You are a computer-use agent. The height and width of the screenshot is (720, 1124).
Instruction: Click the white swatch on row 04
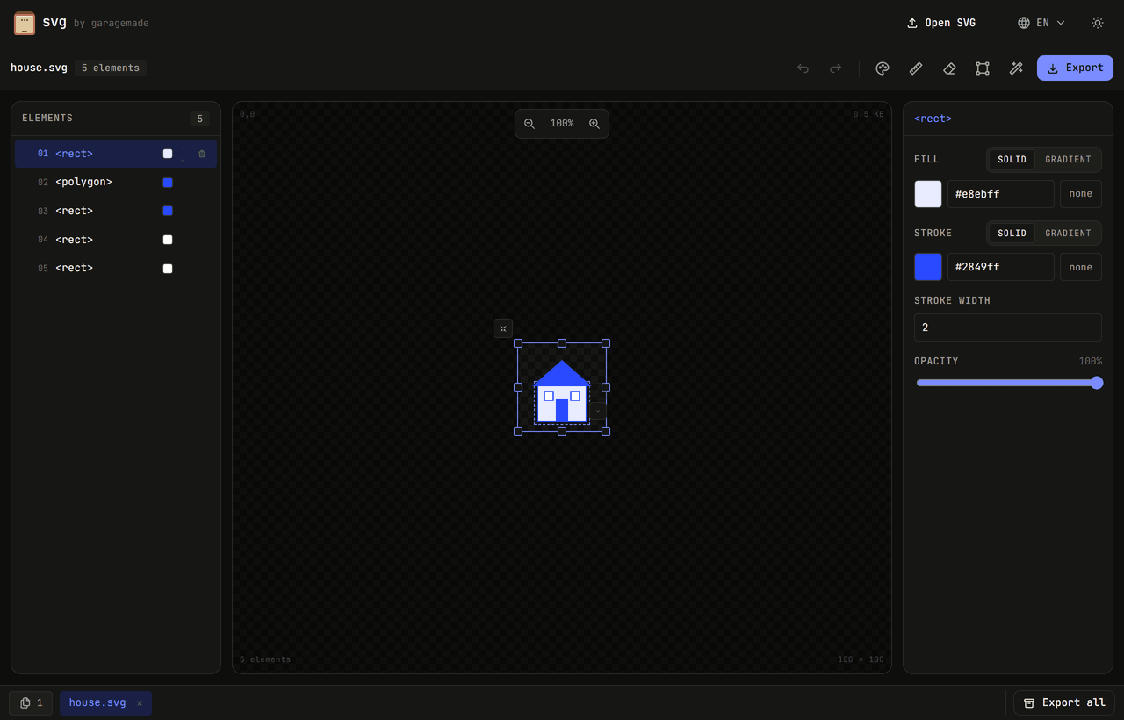tap(168, 240)
